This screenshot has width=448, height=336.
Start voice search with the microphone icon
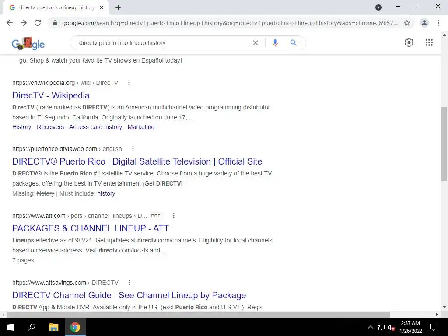pyautogui.click(x=275, y=43)
